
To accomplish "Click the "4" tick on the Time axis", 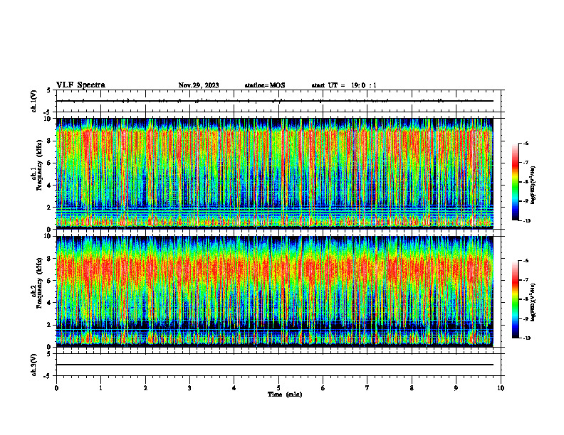I will point(234,388).
